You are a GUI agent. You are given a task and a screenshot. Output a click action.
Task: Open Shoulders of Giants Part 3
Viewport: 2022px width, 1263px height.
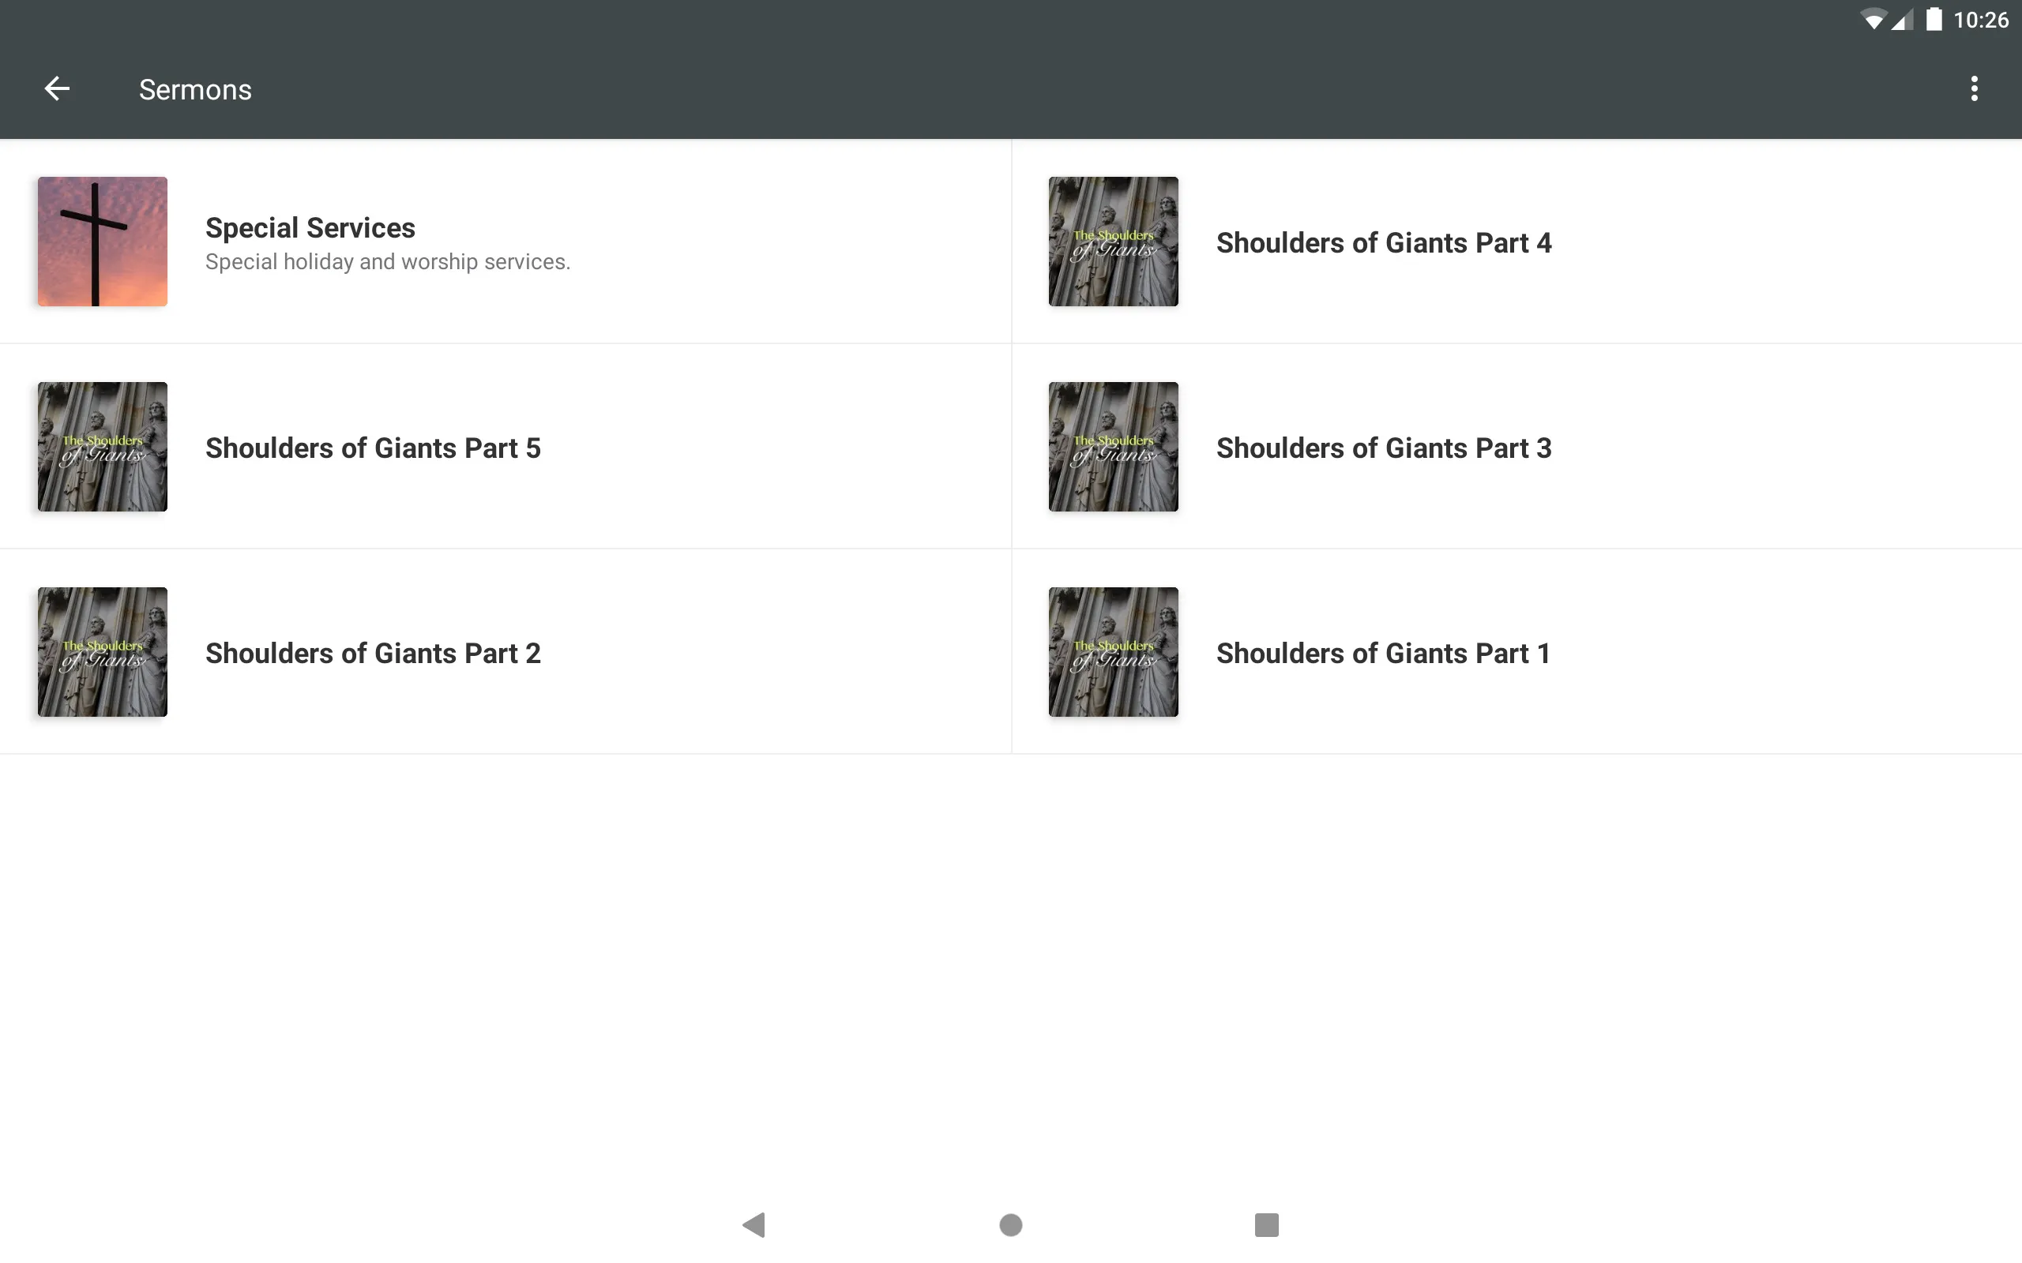[x=1516, y=447]
